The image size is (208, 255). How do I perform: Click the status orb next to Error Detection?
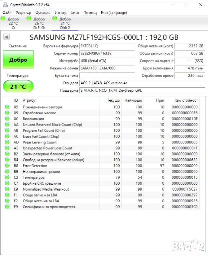point(7,166)
